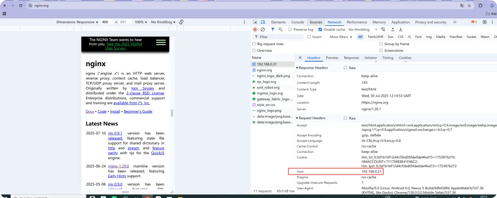Switch to the Sources tab
Screen dimensions: 497x198
pos(316,22)
